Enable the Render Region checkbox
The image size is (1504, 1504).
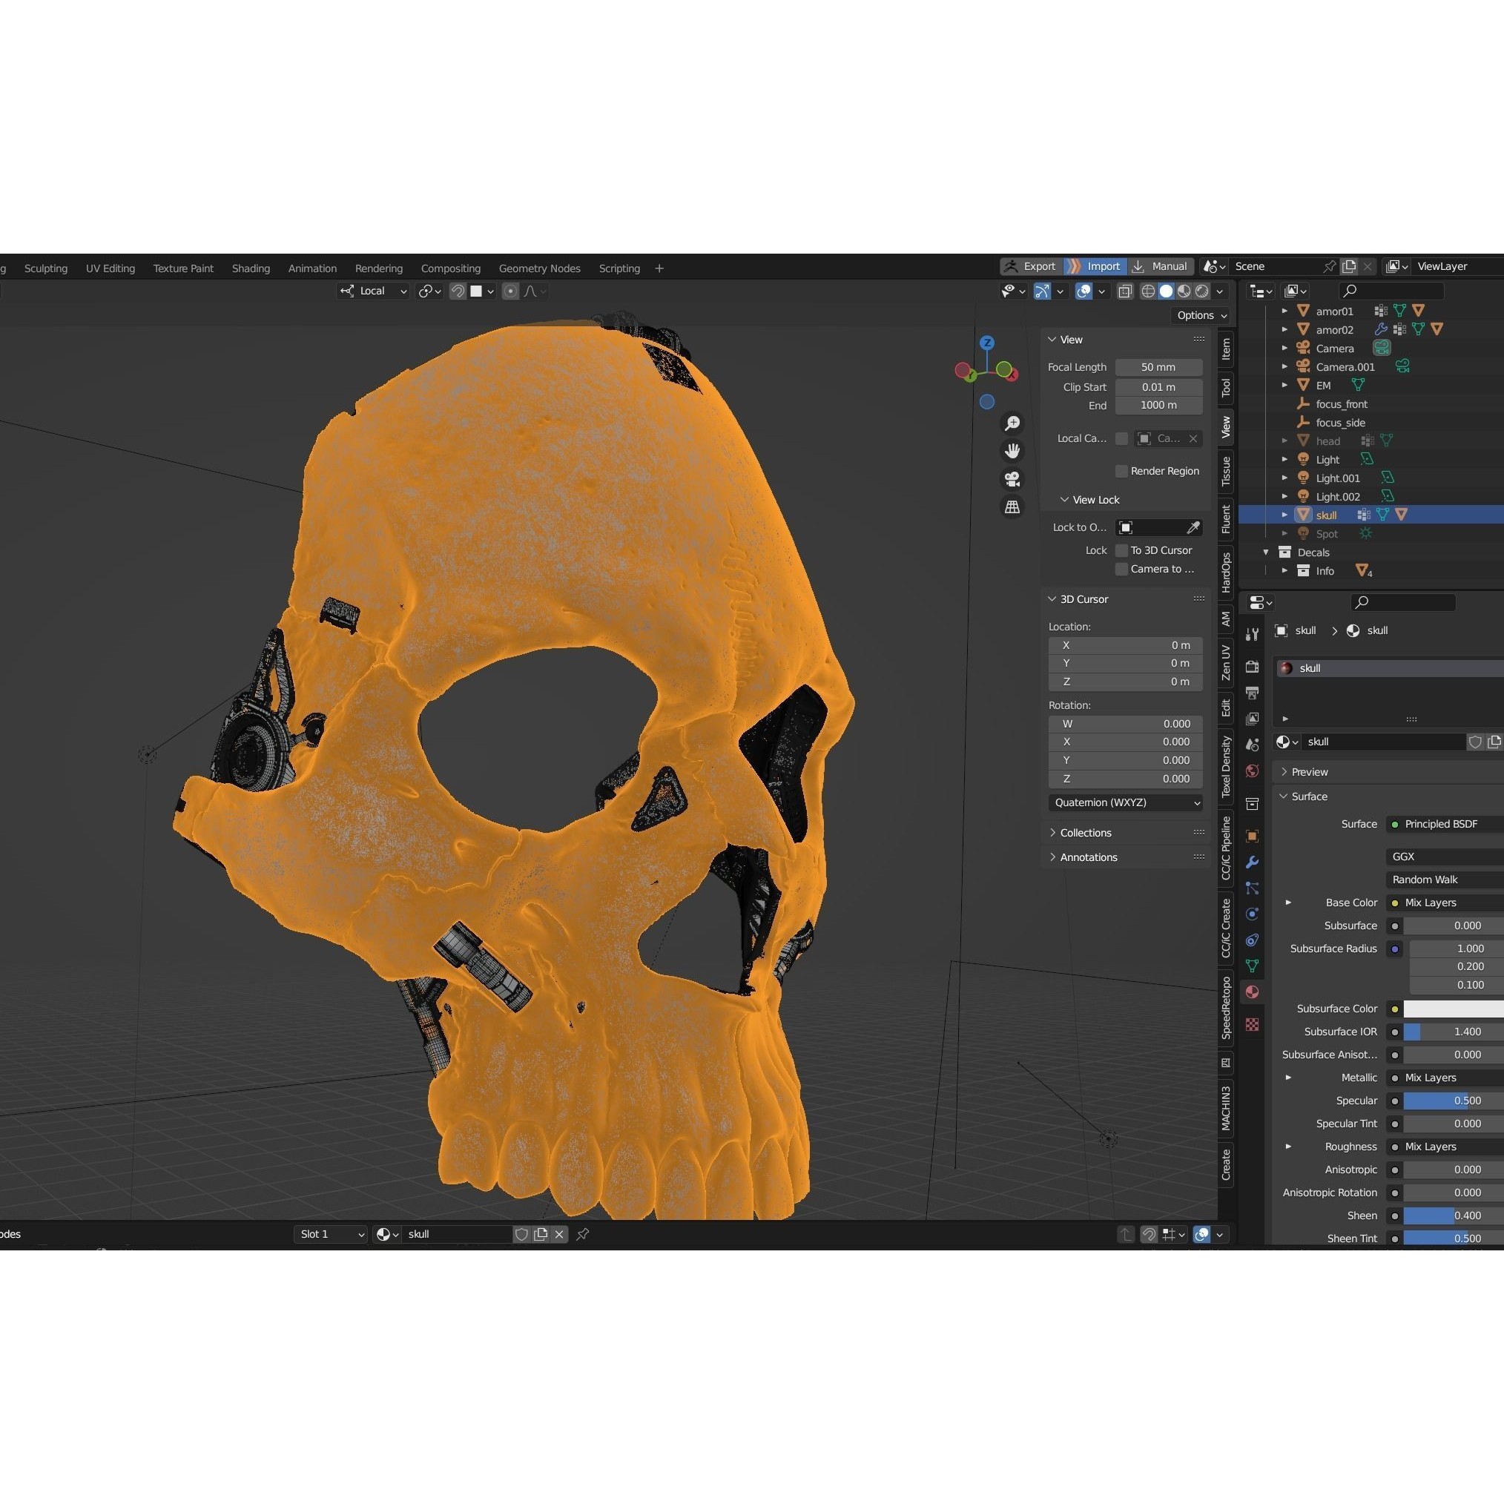click(1122, 471)
